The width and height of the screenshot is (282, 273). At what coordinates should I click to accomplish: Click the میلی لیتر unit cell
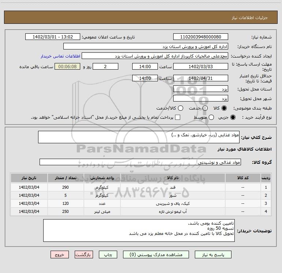click(102, 212)
